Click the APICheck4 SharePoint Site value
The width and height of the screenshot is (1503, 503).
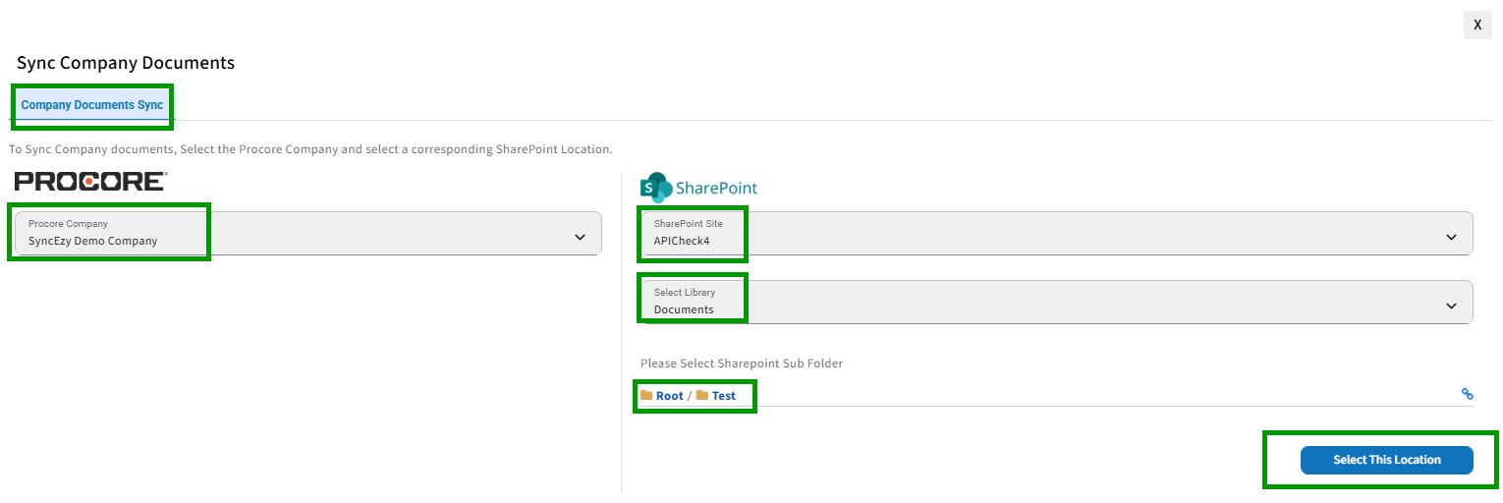(682, 240)
